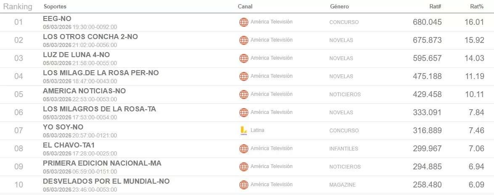
Task: Click the channel logo for PRIMERA EDICION NACIONAL-MA
Action: pos(243,167)
